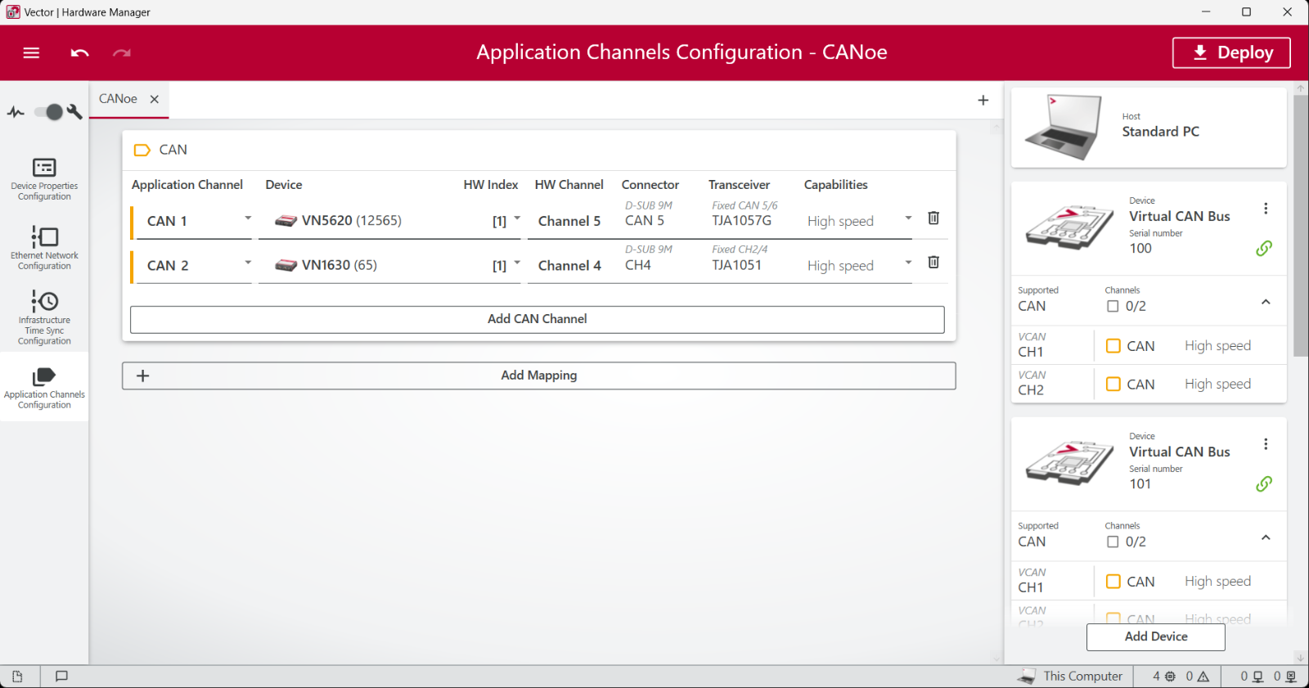The height and width of the screenshot is (688, 1309).
Task: Click the Vector app icon in title bar
Action: tap(13, 11)
